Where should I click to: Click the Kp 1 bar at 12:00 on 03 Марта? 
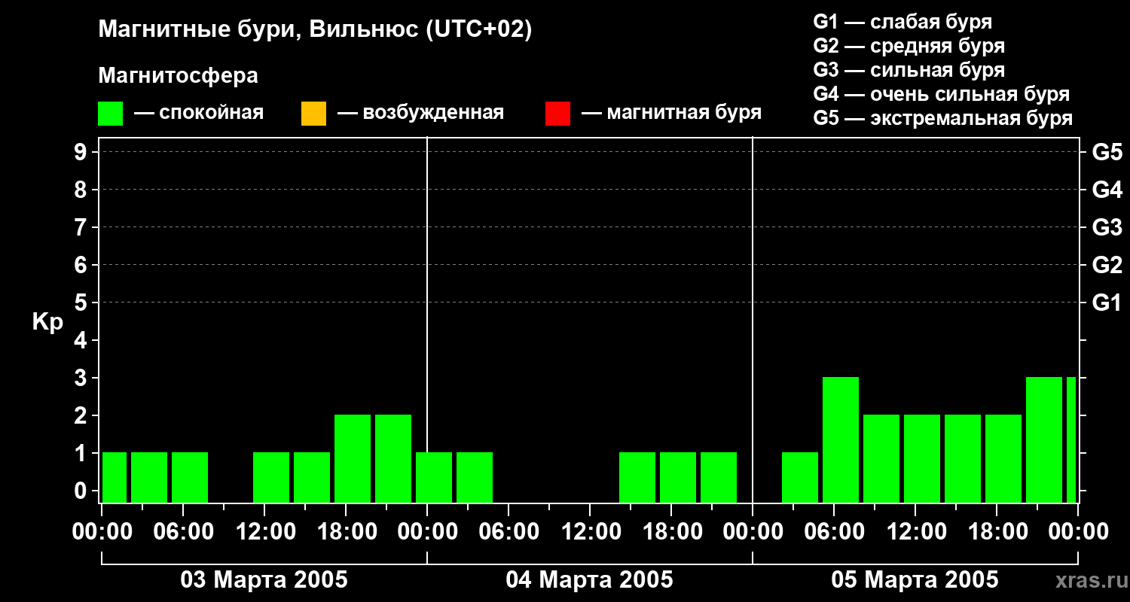pyautogui.click(x=271, y=477)
